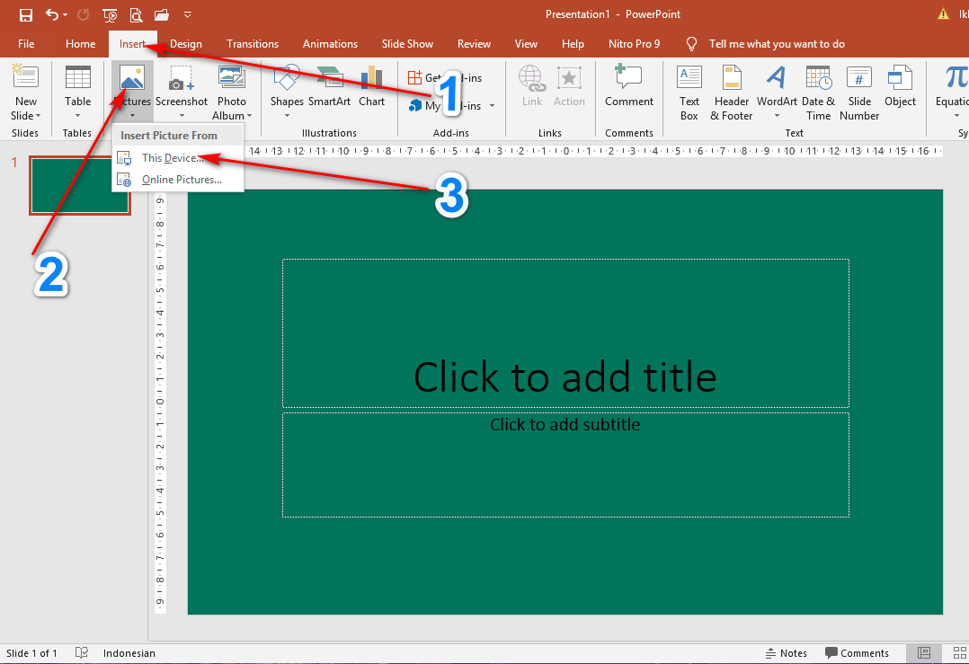Open the File tab
The width and height of the screenshot is (969, 664).
click(x=26, y=44)
